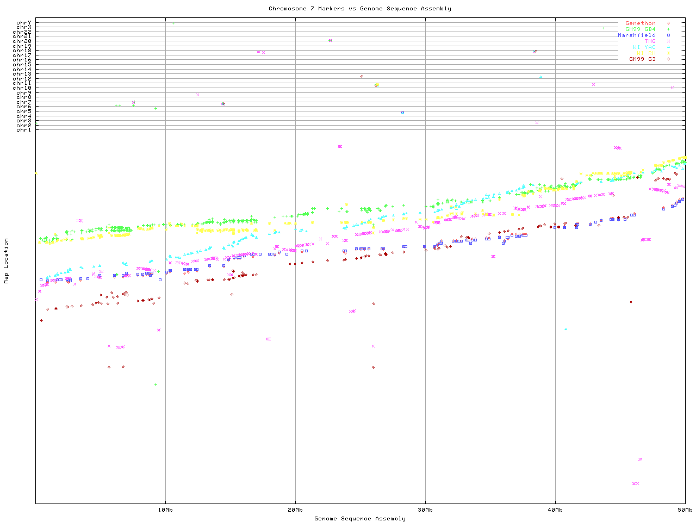Image resolution: width=696 pixels, height=522 pixels.
Task: Select the Genethon legend label
Action: [x=640, y=23]
